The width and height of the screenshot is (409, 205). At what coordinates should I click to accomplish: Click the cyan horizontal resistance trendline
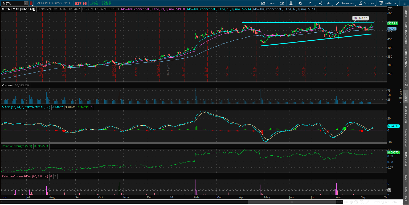coord(308,23)
